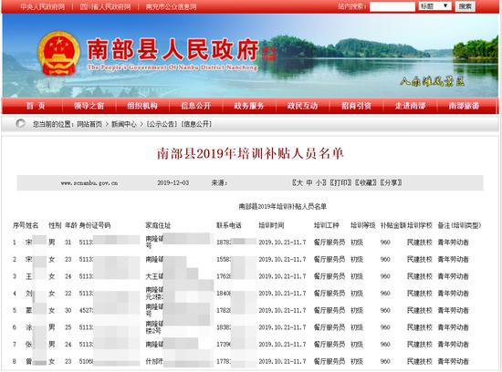The height and width of the screenshot is (372, 502).
Task: Open 招商引资 navigation item
Action: point(356,106)
